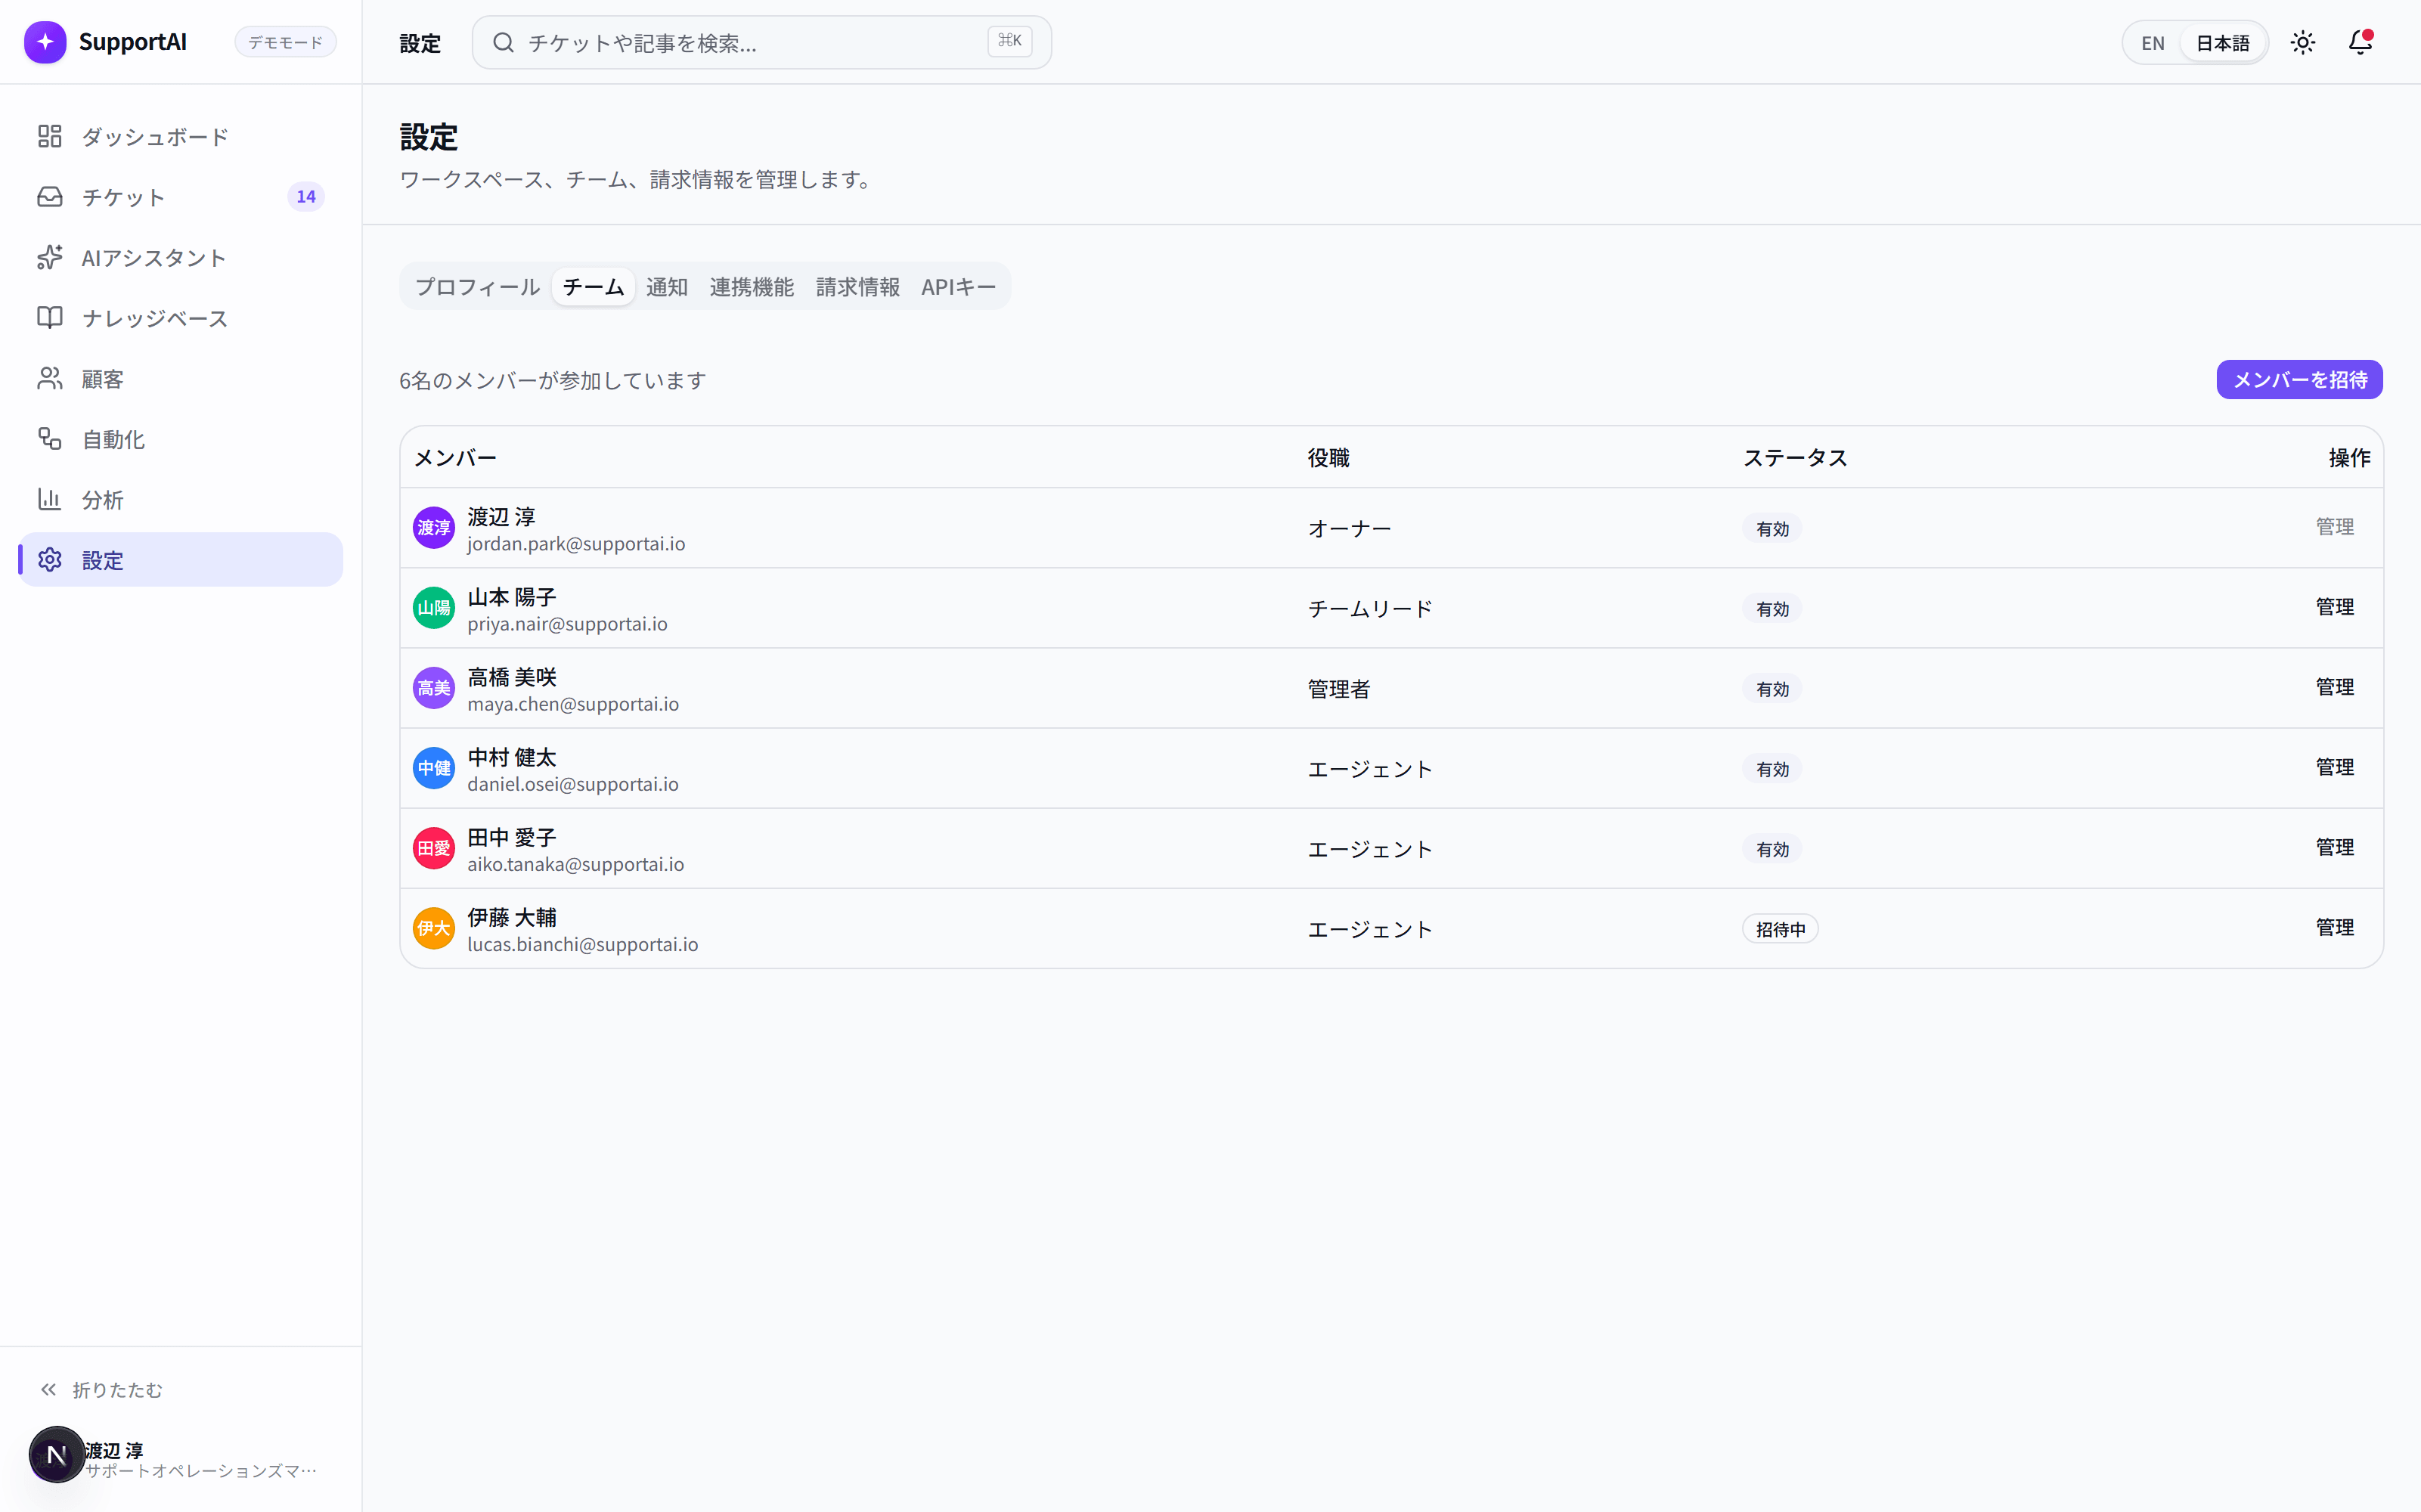Click the 分析 bar chart icon

pos(50,499)
